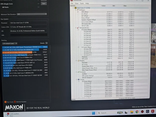Select the Intel Core i7 12700 chip icon

(75, 8)
